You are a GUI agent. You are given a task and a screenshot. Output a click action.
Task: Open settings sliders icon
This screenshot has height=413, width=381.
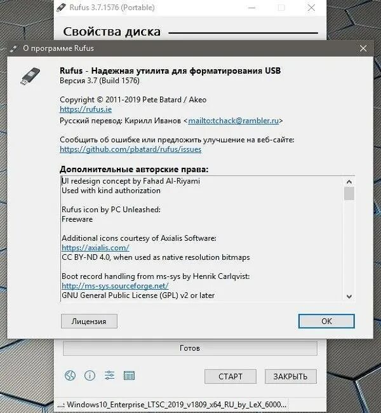tap(109, 376)
